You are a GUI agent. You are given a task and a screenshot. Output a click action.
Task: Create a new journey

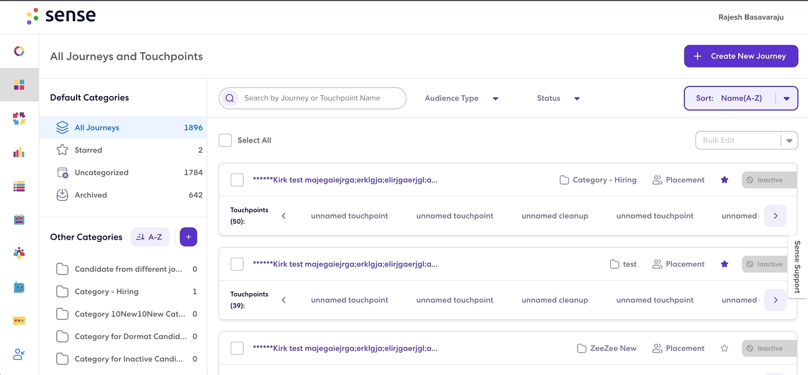coord(741,56)
